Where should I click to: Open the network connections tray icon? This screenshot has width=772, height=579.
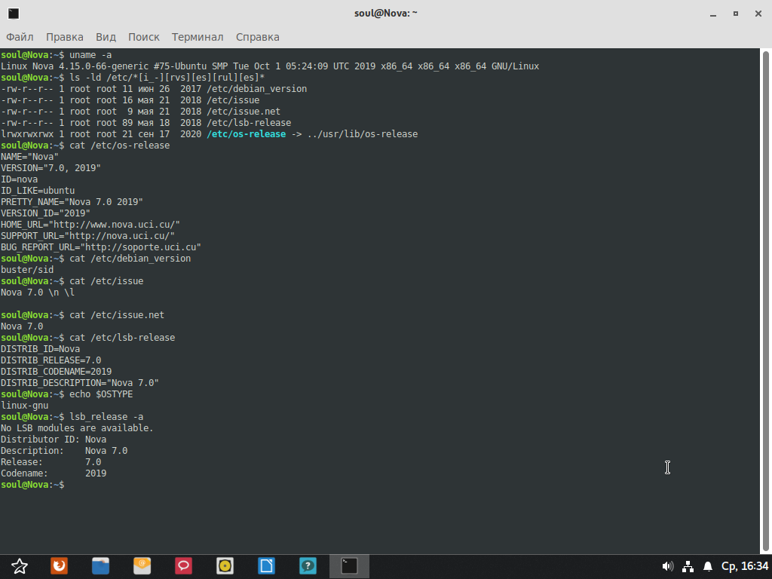coord(688,566)
